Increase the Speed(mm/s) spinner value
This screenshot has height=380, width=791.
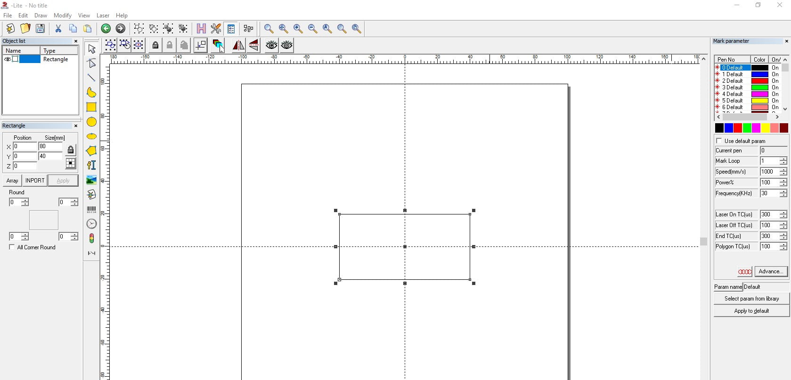(783, 170)
